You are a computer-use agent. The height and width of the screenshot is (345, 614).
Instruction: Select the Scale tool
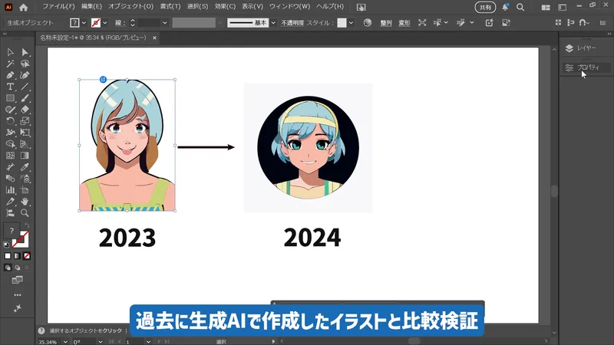coord(25,121)
